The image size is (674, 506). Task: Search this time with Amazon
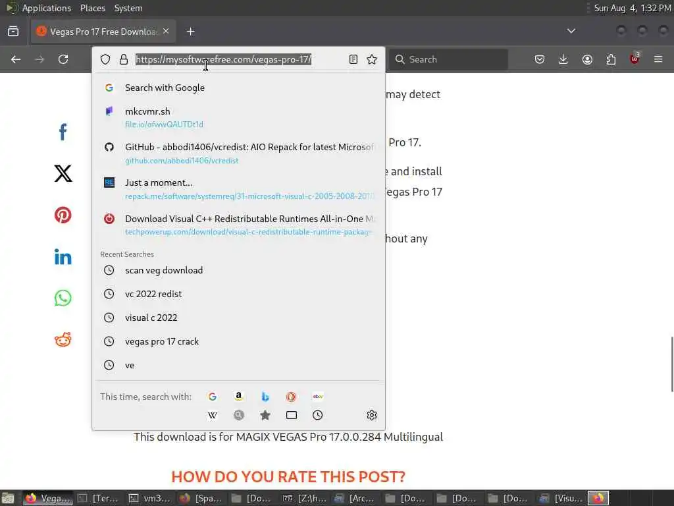tap(238, 396)
